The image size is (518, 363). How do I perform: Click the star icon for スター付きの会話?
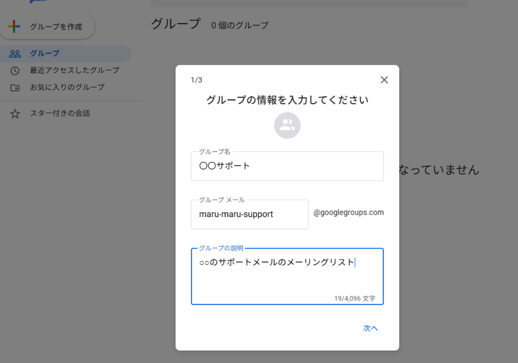tap(15, 114)
